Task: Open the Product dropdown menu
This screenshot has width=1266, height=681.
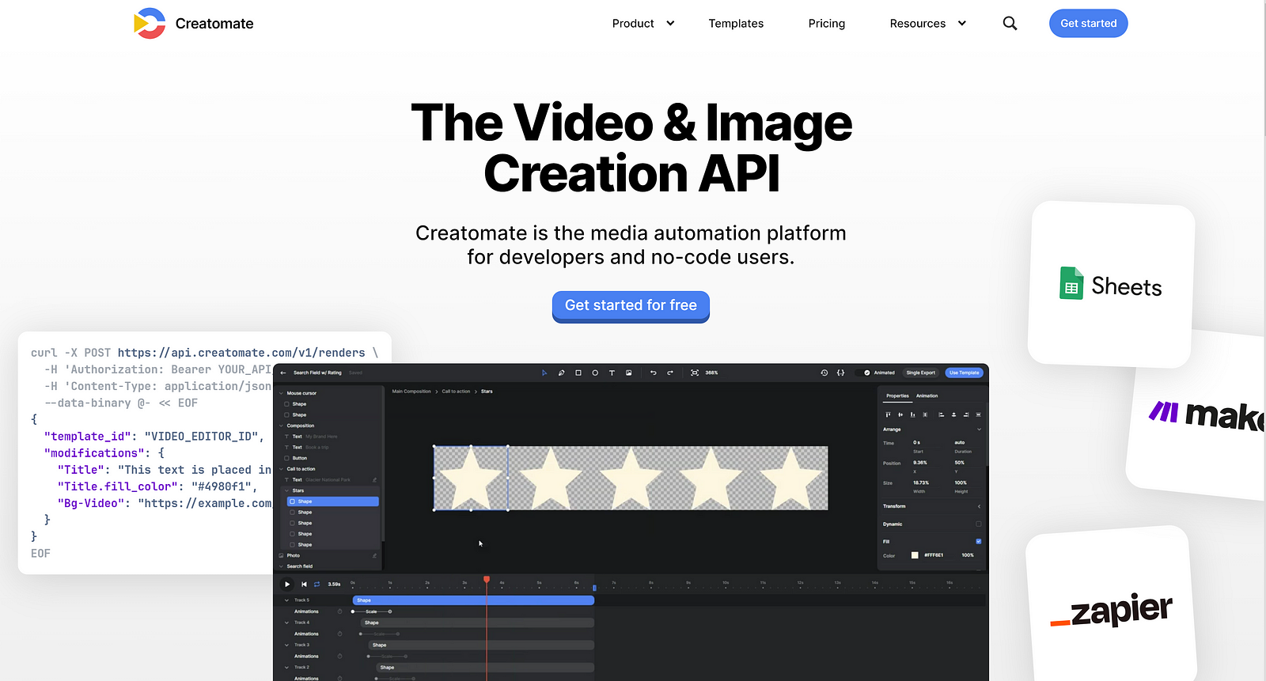Action: 643,24
